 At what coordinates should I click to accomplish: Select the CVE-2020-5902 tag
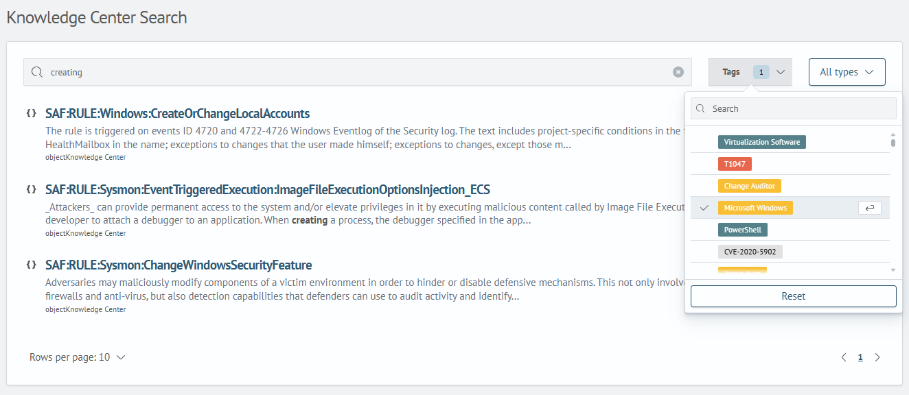click(750, 252)
